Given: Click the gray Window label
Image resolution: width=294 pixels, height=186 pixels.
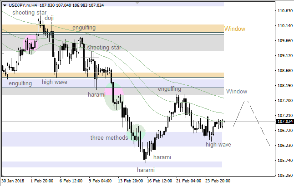Looking at the screenshot, I should tap(237, 91).
